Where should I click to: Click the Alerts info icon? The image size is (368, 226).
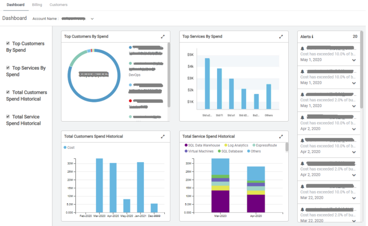(x=313, y=37)
